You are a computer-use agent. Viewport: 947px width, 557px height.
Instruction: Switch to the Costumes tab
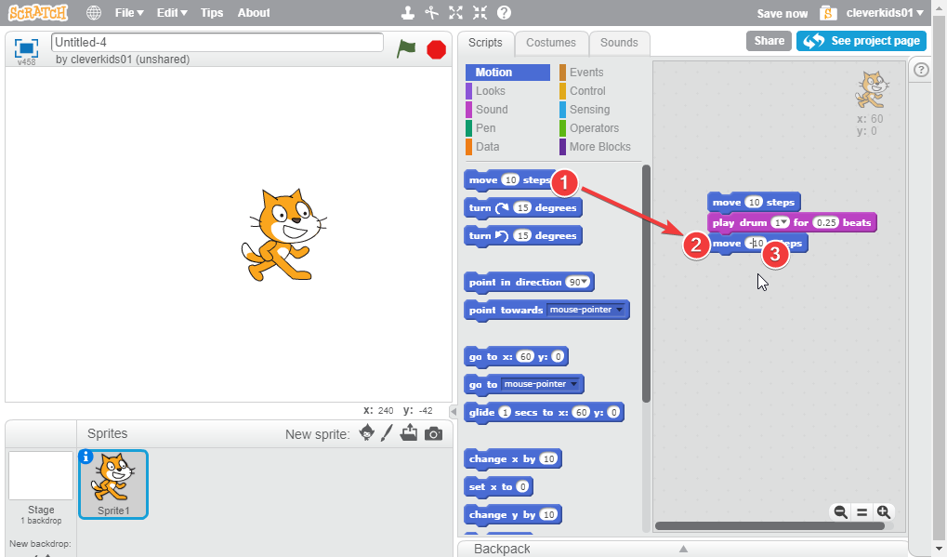click(551, 43)
